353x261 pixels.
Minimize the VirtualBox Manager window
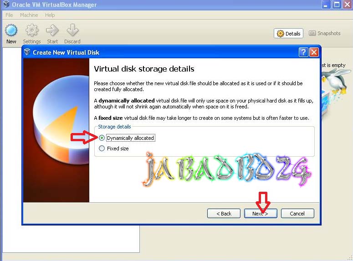[326, 5]
